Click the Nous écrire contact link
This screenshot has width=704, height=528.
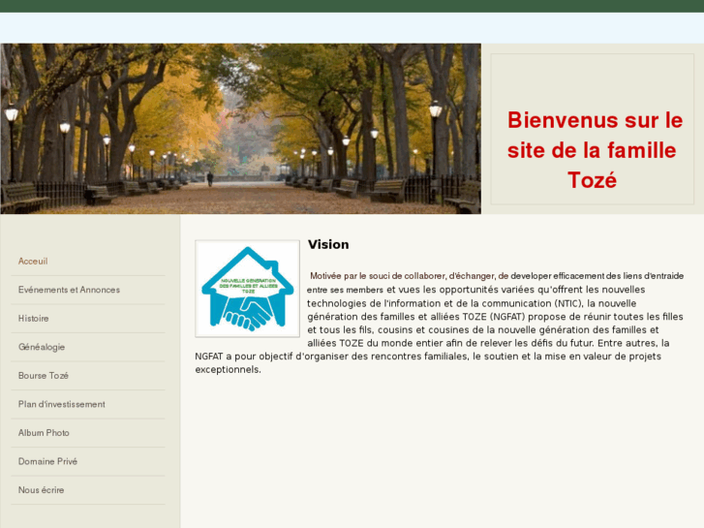pyautogui.click(x=41, y=490)
